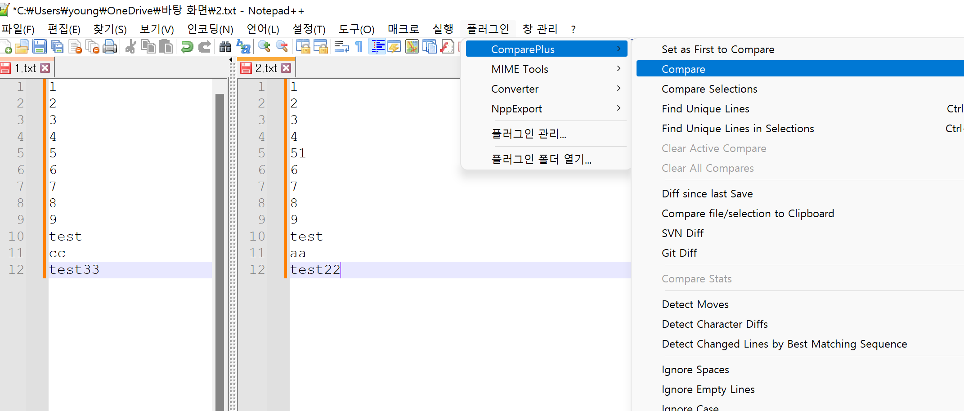Click tab bar left scroll arrow
This screenshot has height=411, width=964.
(x=231, y=59)
